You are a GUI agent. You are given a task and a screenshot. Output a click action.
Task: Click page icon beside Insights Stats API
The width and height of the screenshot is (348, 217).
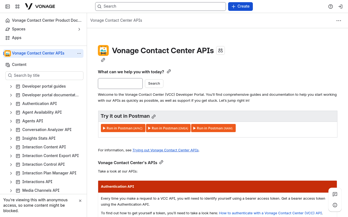pos(18,138)
